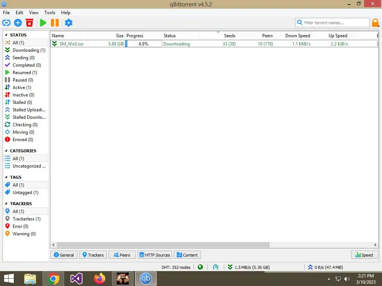Click the global upload speed status
Viewport: 382px width, 286px height.
325,267
